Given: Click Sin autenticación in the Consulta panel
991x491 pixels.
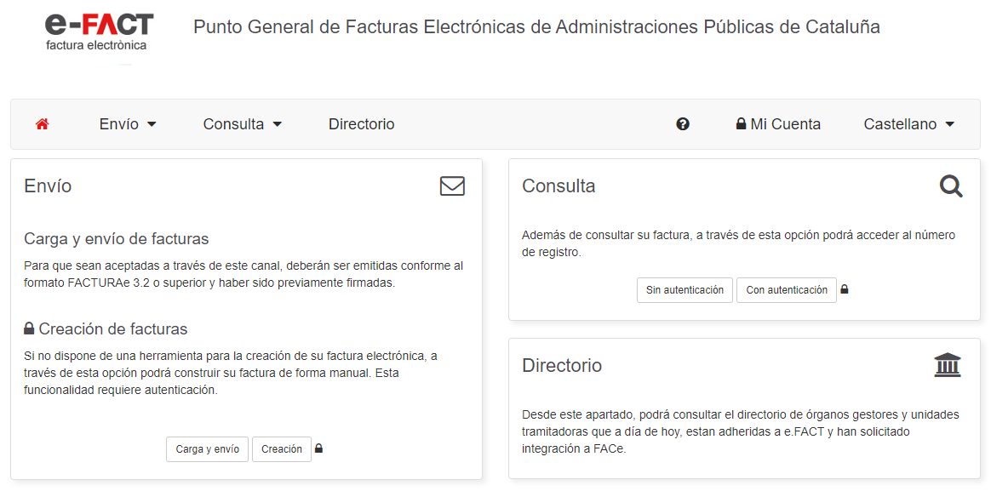Looking at the screenshot, I should tap(685, 289).
